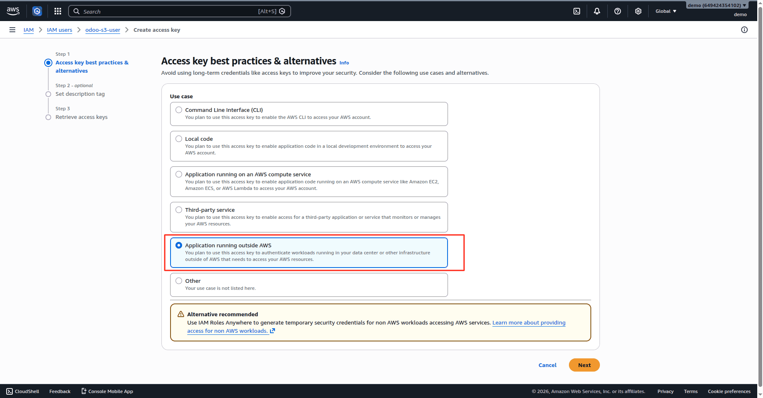Image resolution: width=763 pixels, height=398 pixels.
Task: Select Other use case
Action: pyautogui.click(x=309, y=285)
